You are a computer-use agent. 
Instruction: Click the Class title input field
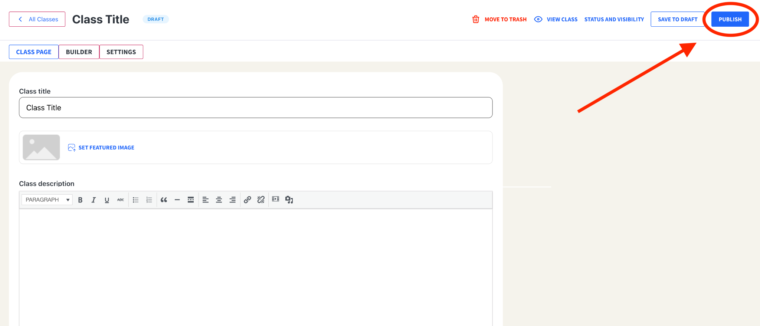click(256, 108)
